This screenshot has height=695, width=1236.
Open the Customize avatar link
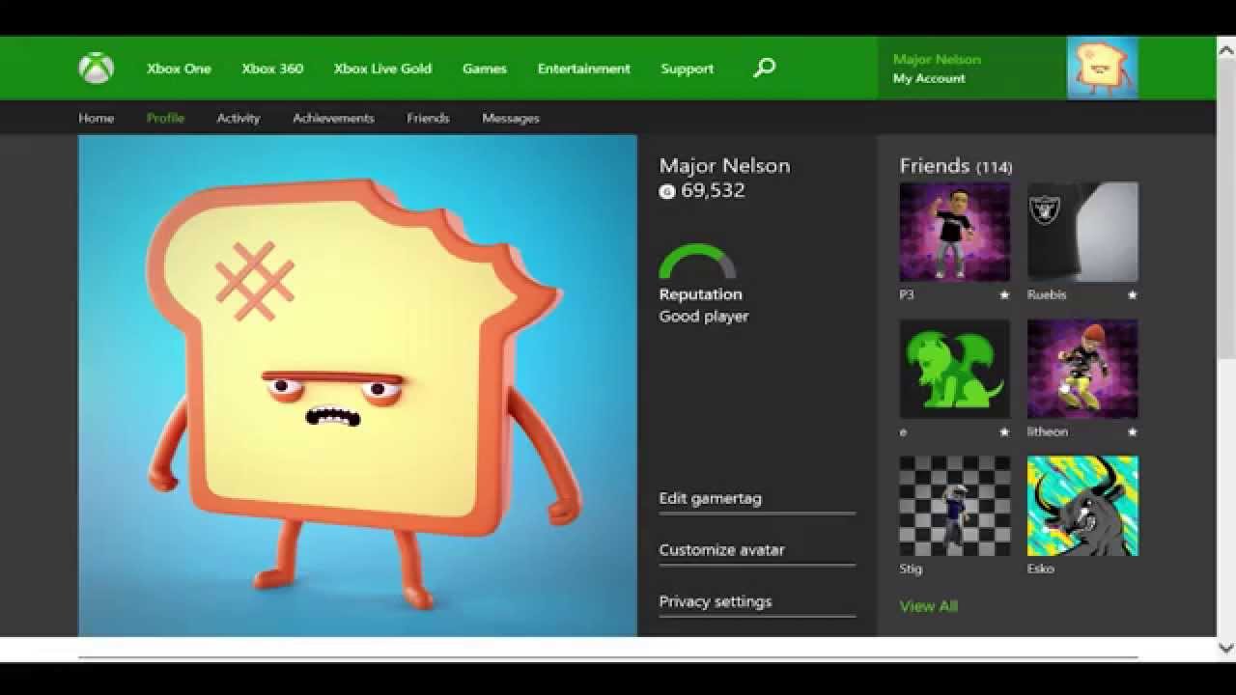click(x=722, y=549)
